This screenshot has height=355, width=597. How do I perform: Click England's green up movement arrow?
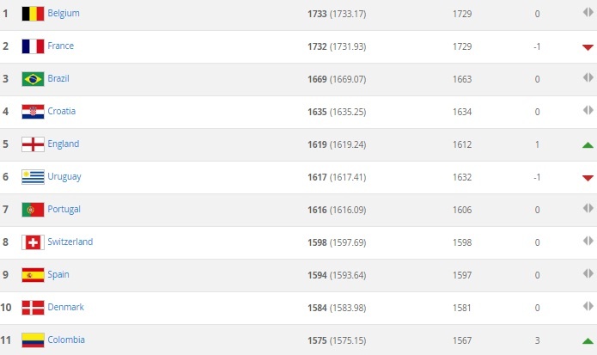588,144
